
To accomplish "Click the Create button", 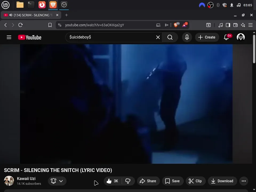I will click(x=207, y=37).
